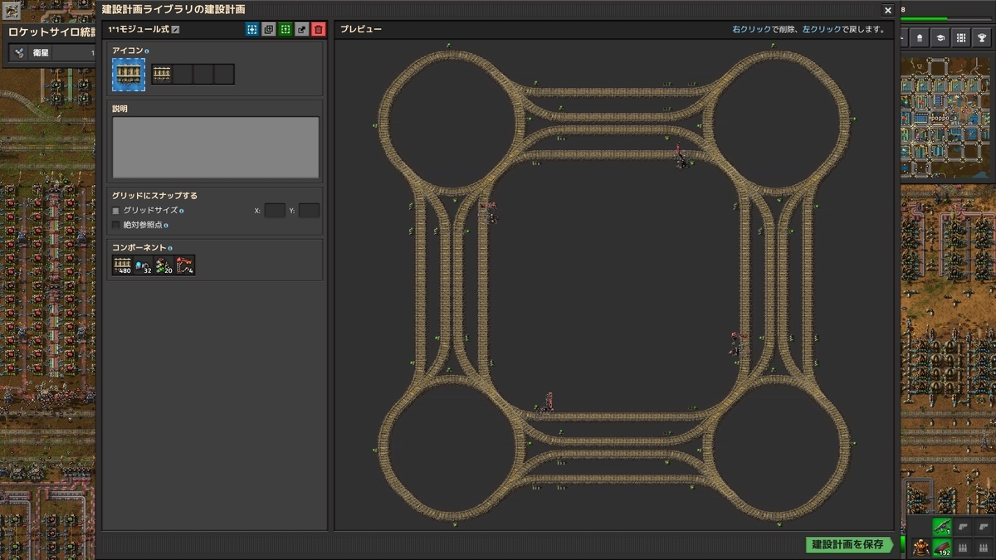Click info icon next to 絶対参照点
The image size is (996, 560).
tap(166, 225)
